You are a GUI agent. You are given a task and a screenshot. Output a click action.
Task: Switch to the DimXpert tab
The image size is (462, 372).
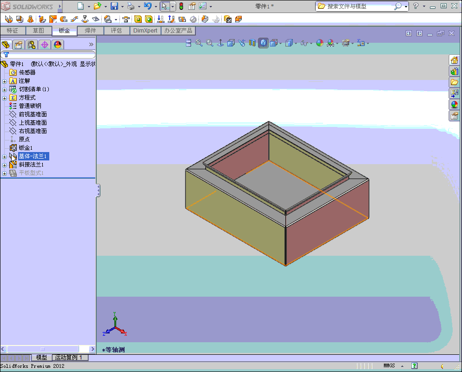pos(145,31)
